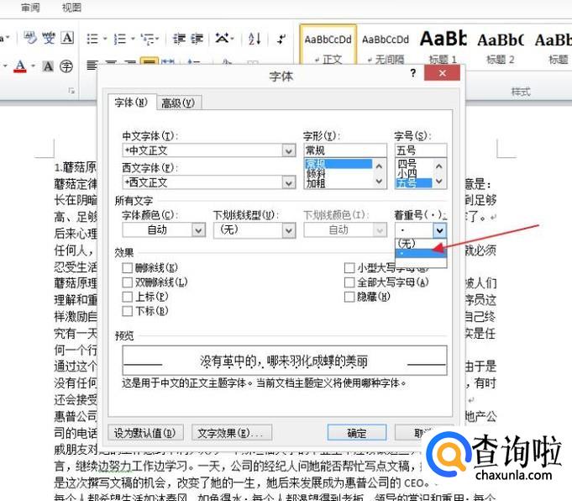This screenshot has height=501, width=572.
Task: Enable the subscript (下标) checkbox
Action: 127,311
